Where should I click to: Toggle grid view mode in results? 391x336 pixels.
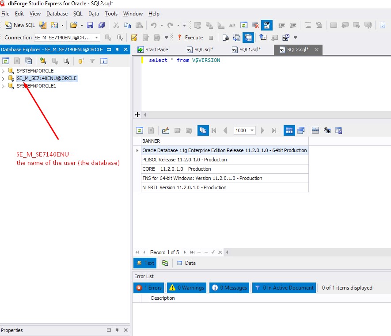coord(289,130)
